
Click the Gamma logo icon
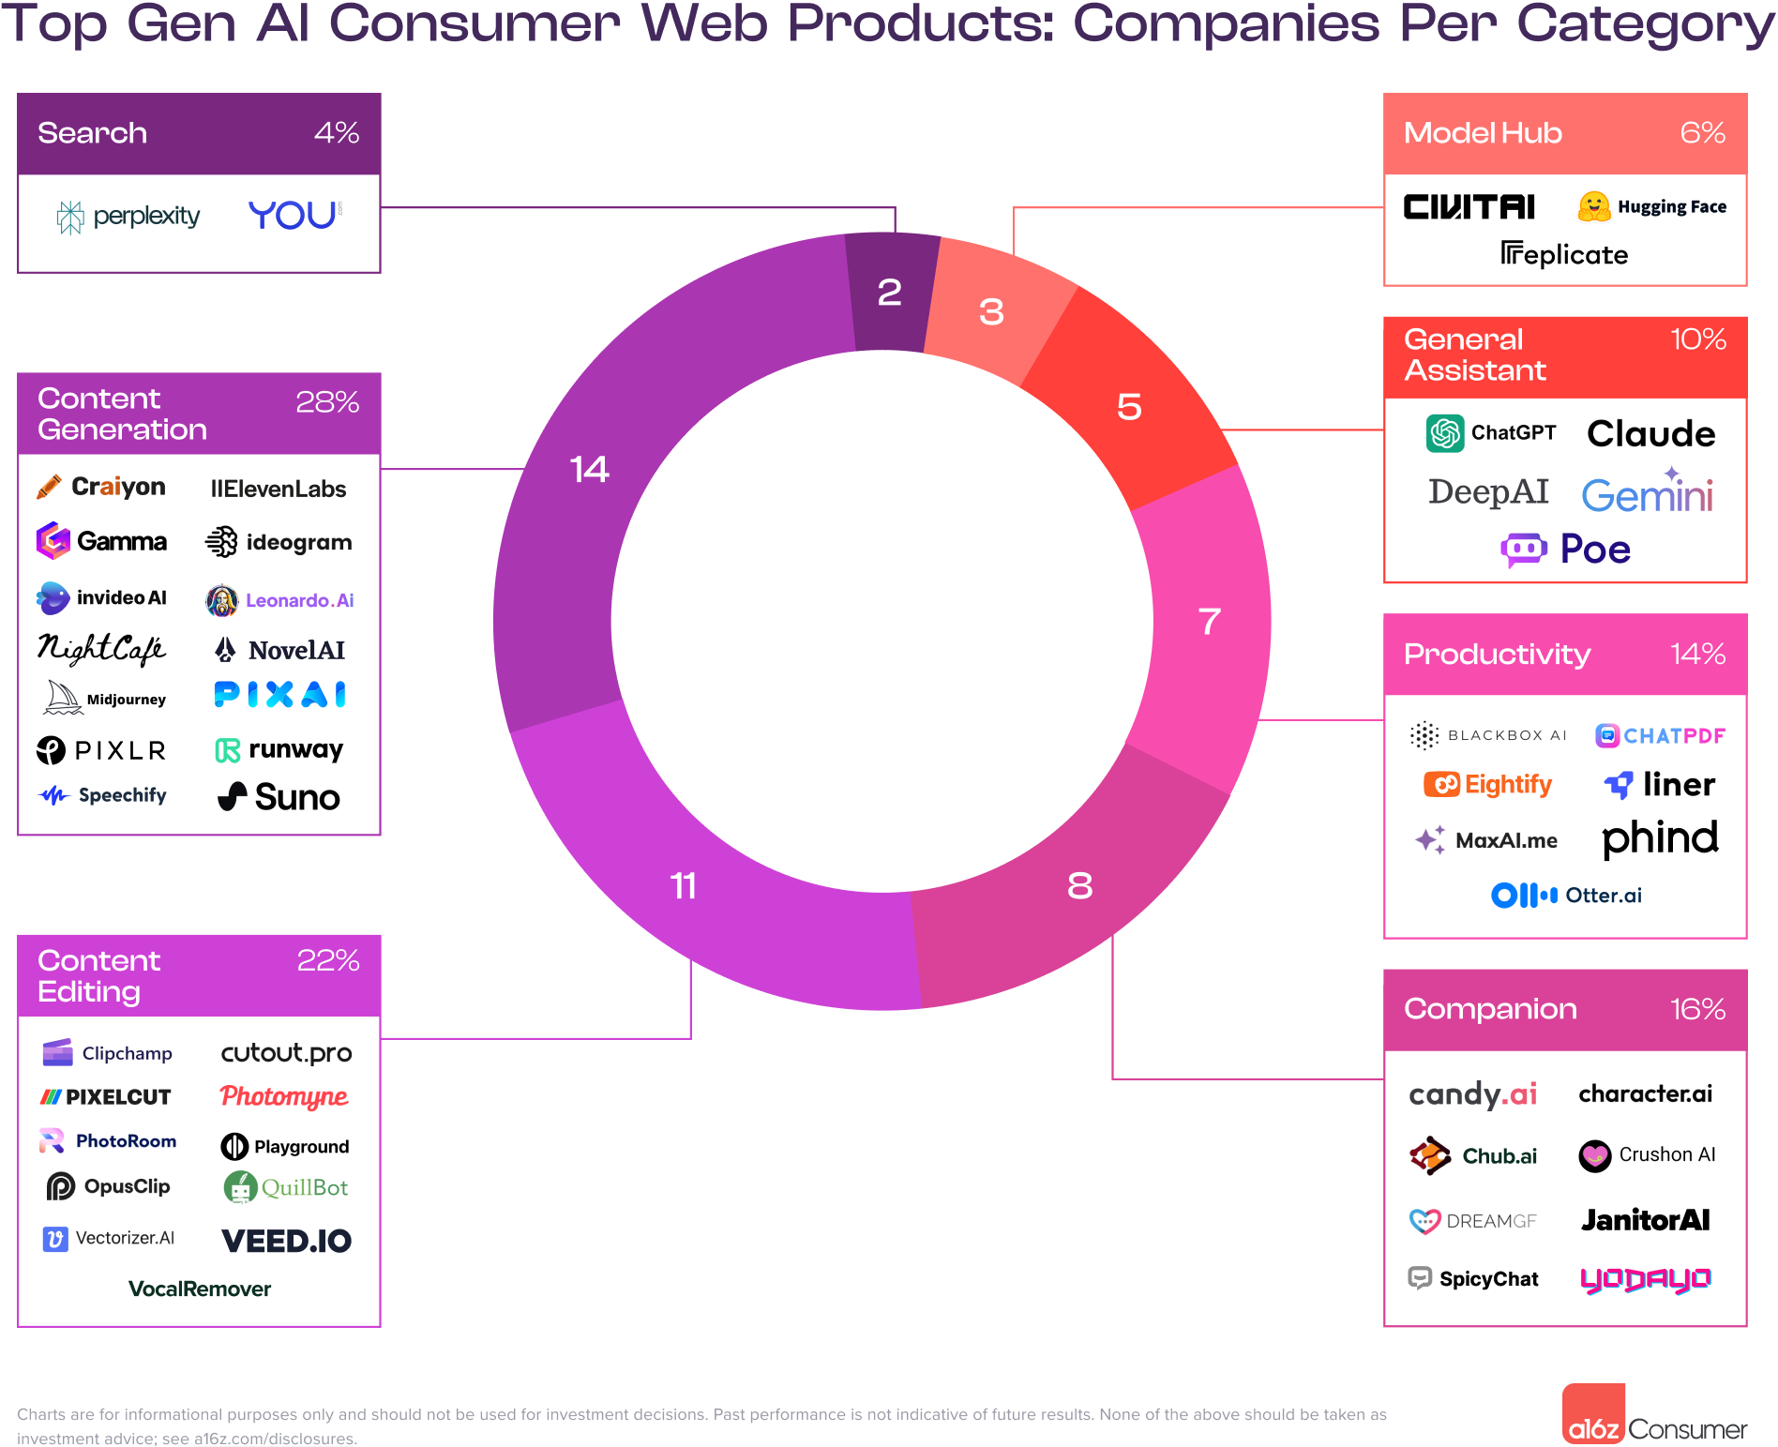(53, 541)
